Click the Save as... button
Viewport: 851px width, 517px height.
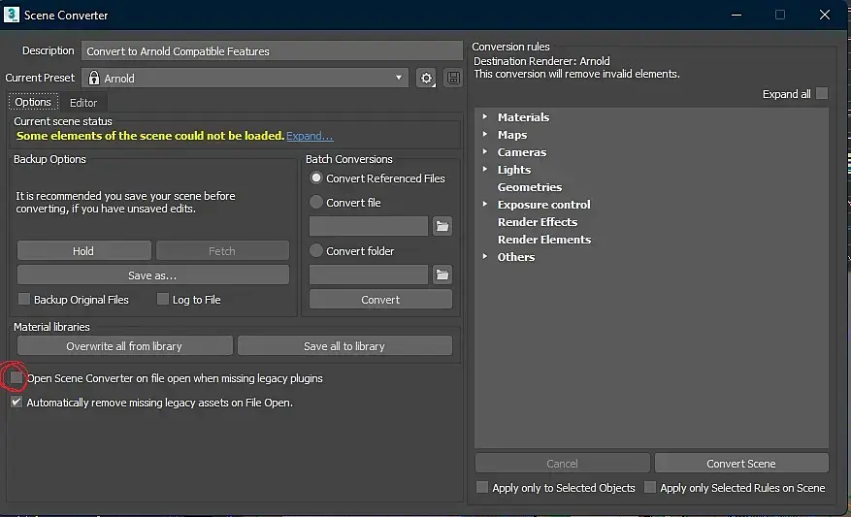click(x=153, y=275)
